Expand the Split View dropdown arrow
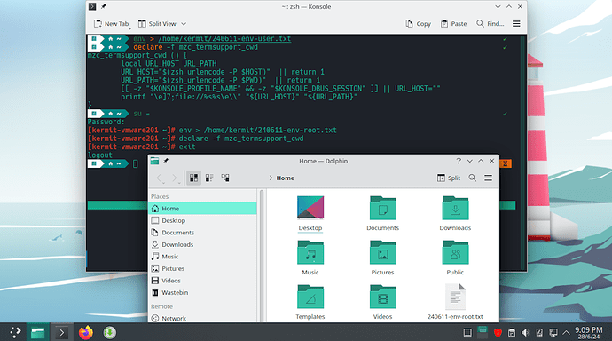Viewport: 612px width, 341px height. click(x=184, y=24)
